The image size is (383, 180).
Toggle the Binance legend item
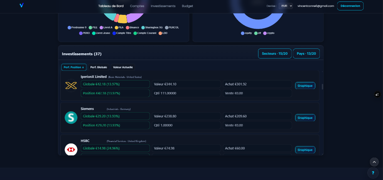[132, 28]
